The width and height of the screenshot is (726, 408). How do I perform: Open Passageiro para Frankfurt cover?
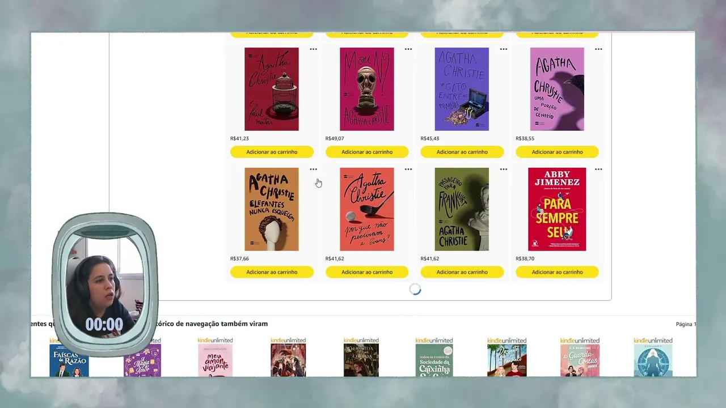462,209
